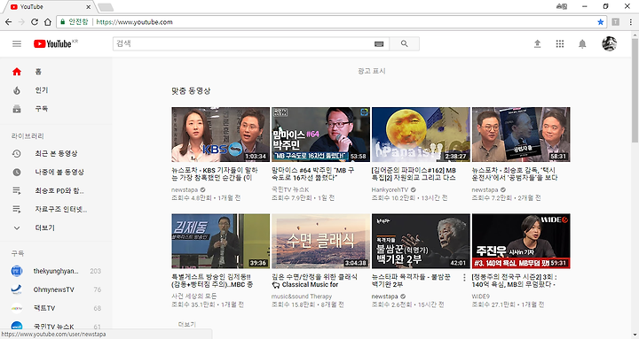639x339 pixels.
Task: Open 파파이스 #162 moon thumbnail
Action: pos(421,135)
